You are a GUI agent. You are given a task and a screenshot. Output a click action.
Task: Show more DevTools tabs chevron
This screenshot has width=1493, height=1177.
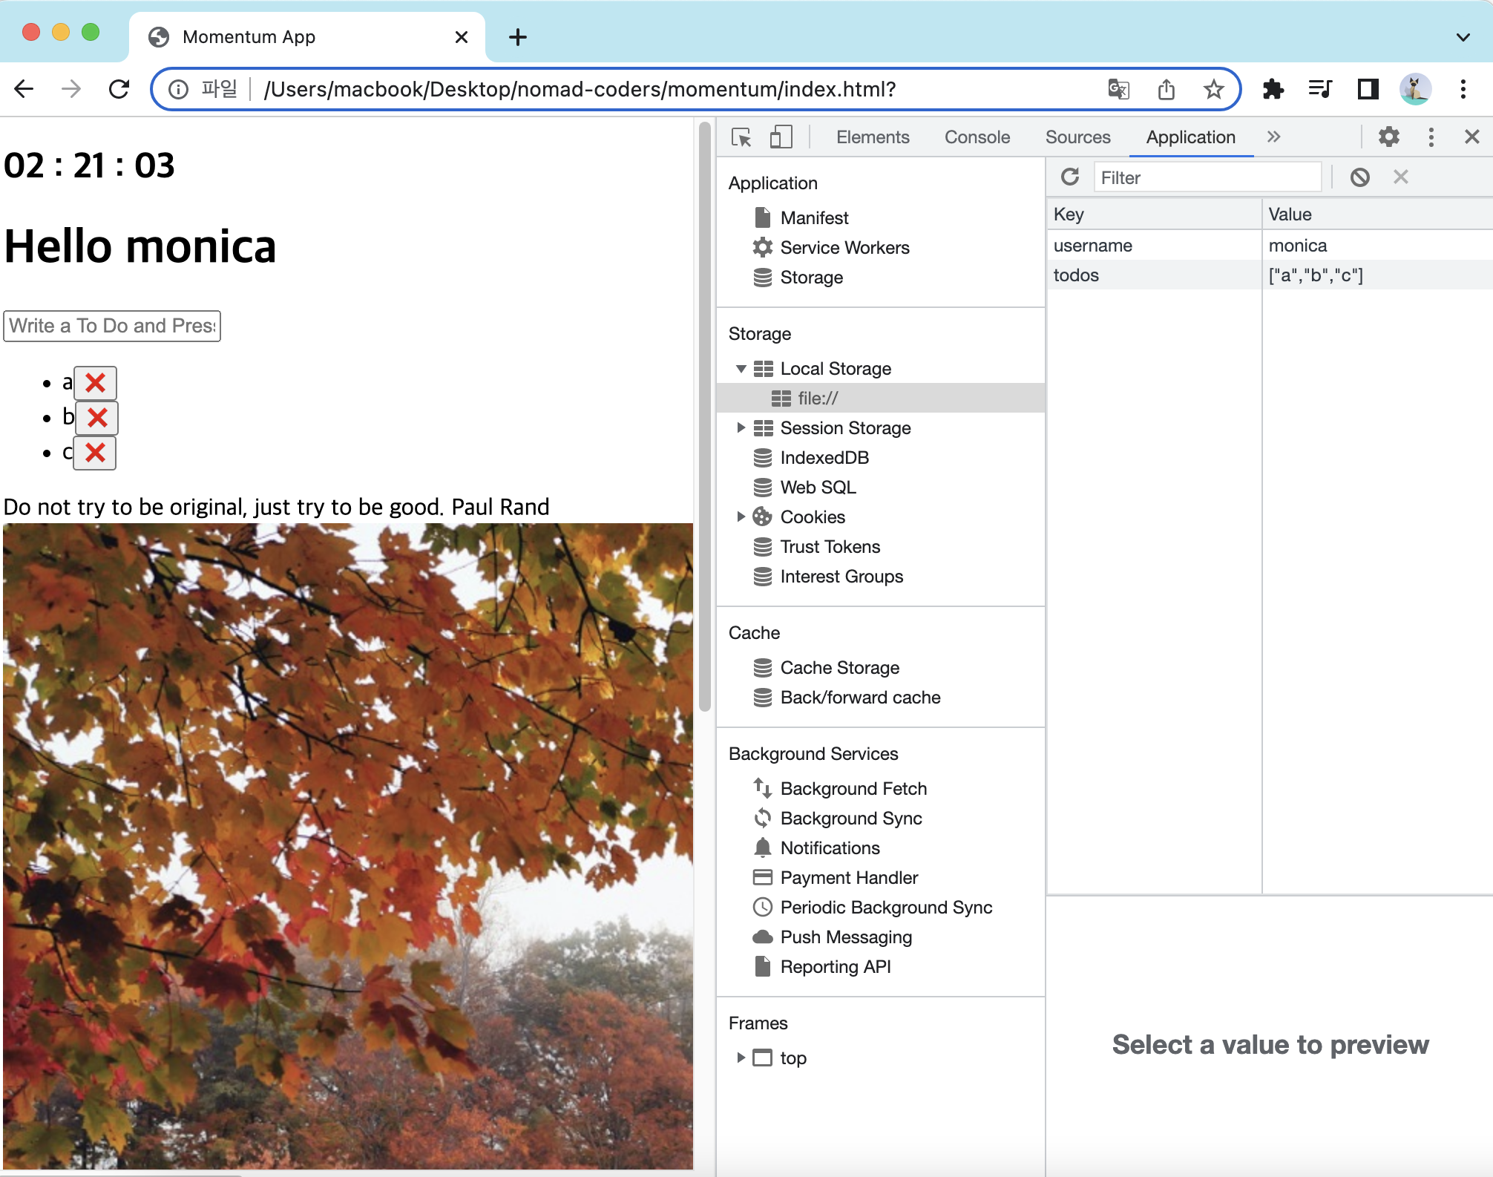(1273, 137)
